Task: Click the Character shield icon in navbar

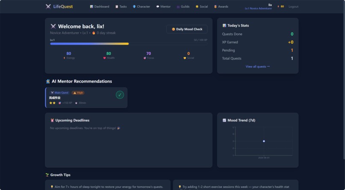Action: (134, 6)
